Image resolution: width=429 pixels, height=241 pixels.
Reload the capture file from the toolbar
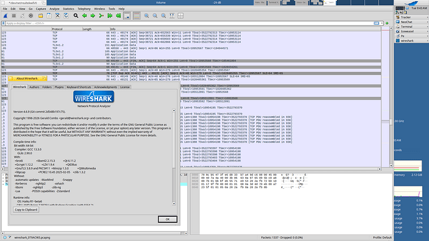66,16
